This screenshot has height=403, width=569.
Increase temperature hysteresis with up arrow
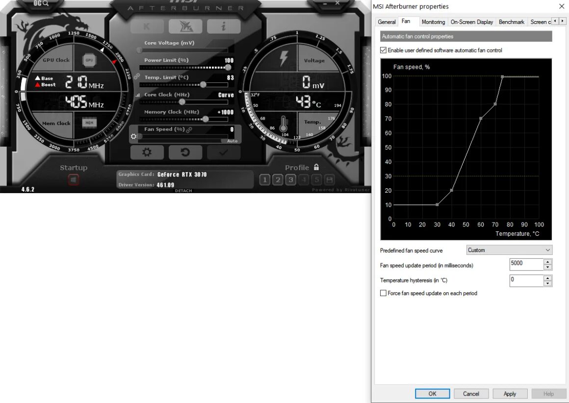[x=548, y=278]
